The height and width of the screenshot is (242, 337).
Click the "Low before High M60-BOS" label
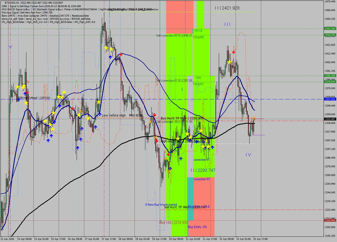pyautogui.click(x=122, y=115)
